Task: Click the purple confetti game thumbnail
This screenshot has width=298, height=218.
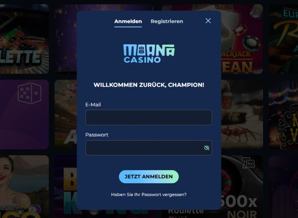Action: [x=66, y=39]
